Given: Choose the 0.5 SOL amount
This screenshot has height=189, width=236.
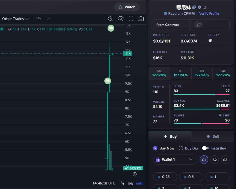Looking at the screenshot, I should 191,177.
